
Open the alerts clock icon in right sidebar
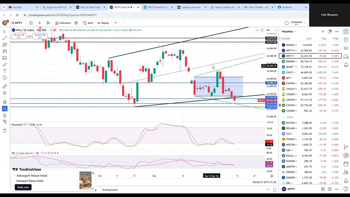pyautogui.click(x=346, y=40)
